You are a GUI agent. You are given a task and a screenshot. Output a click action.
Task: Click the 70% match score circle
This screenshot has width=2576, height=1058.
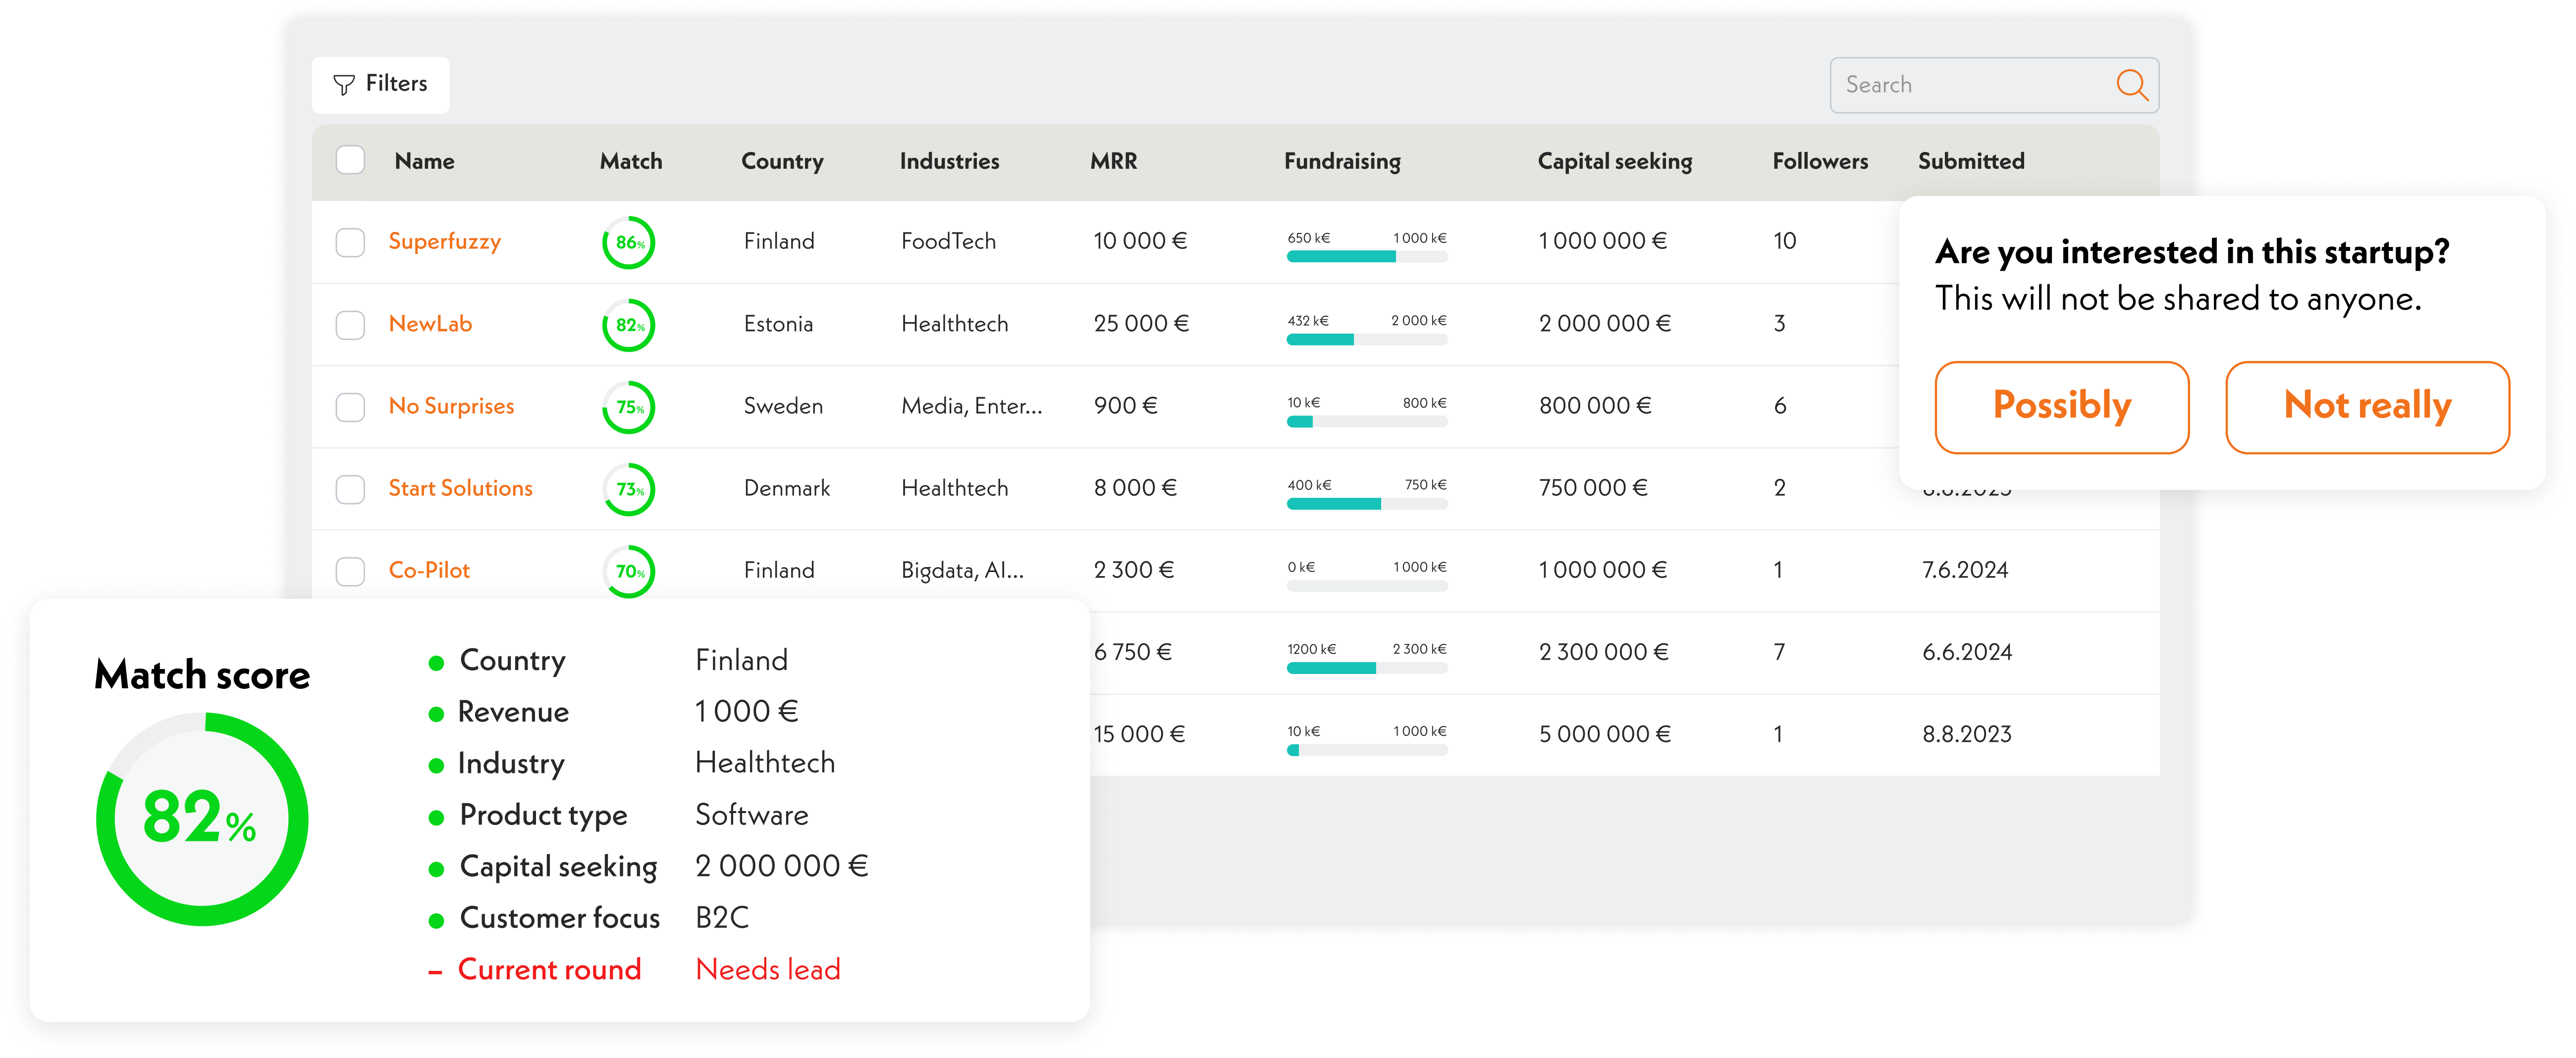[629, 572]
